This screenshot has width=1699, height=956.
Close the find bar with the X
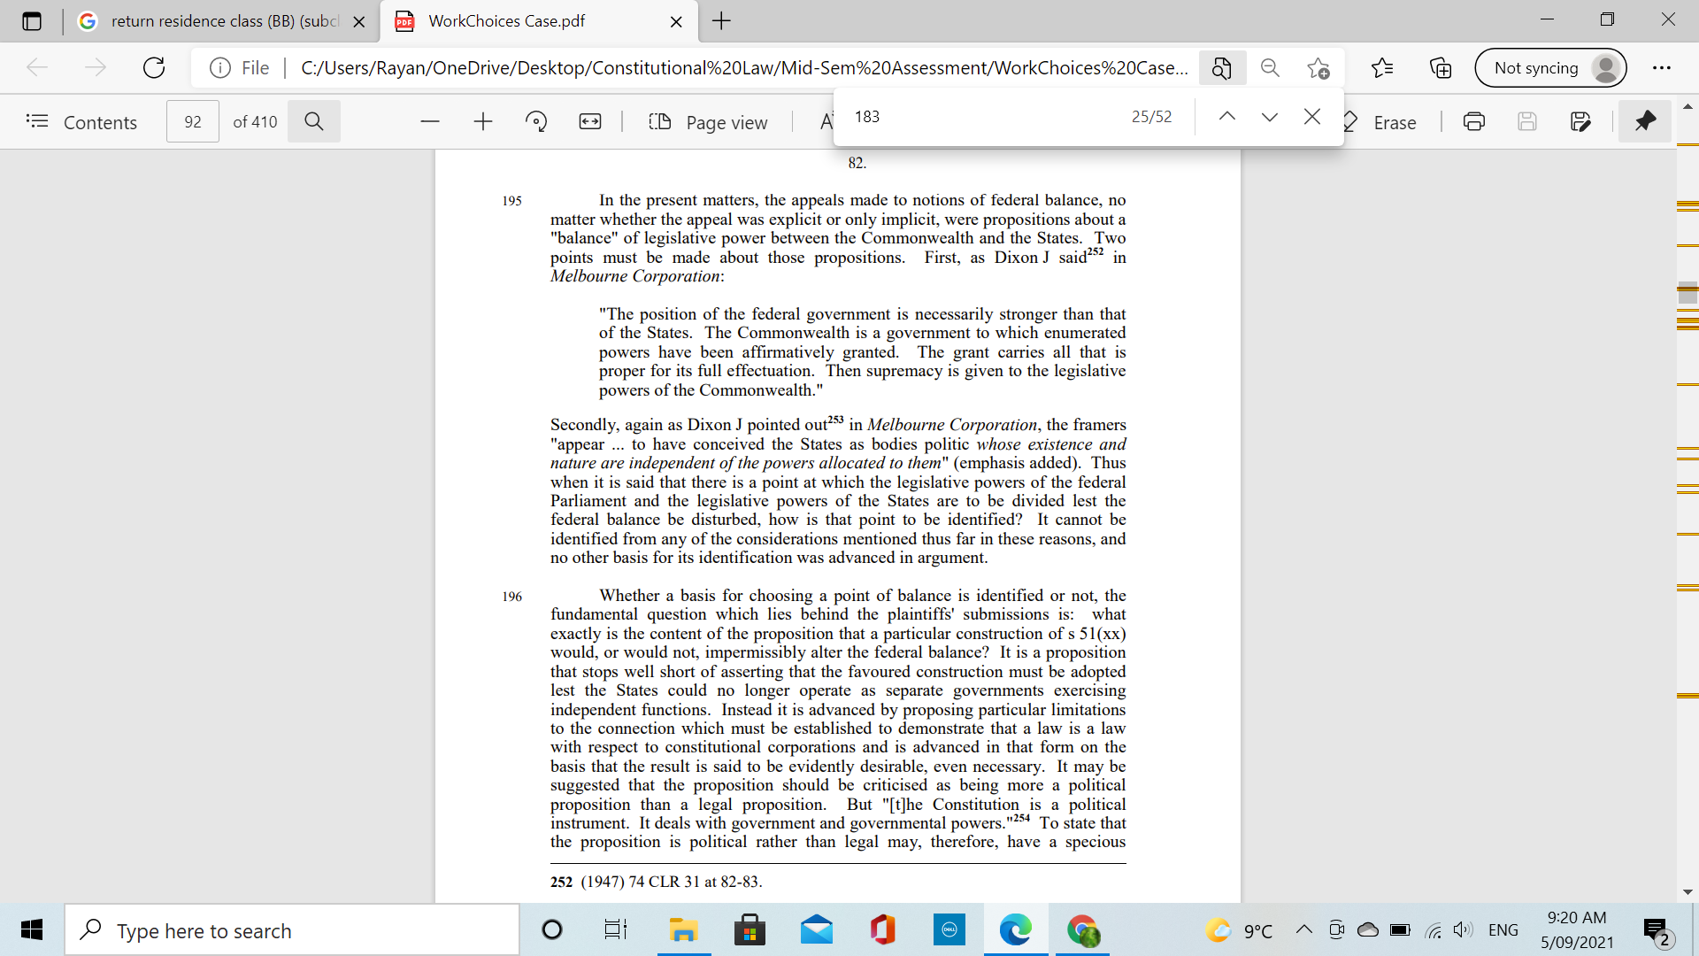[1311, 116]
